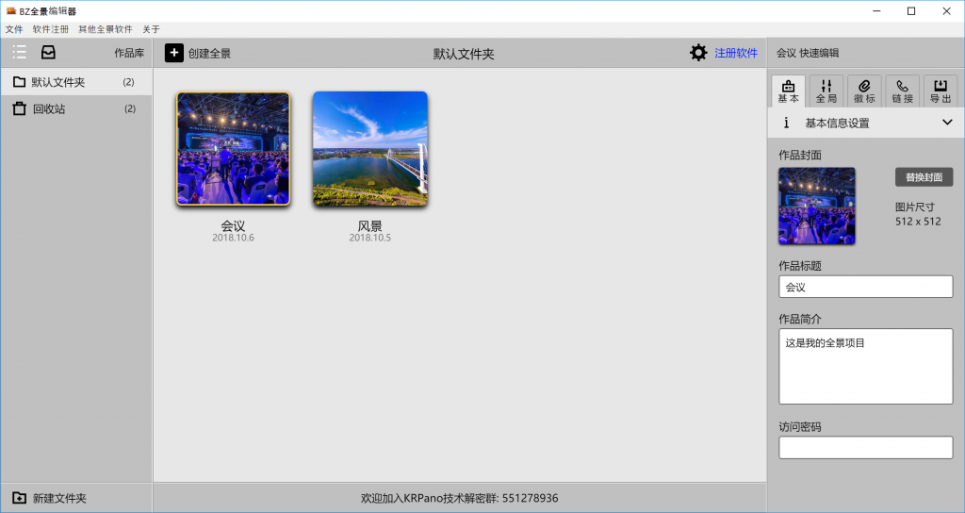Click the 会议 title under the thumbnail
Image resolution: width=965 pixels, height=513 pixels.
[x=234, y=225]
